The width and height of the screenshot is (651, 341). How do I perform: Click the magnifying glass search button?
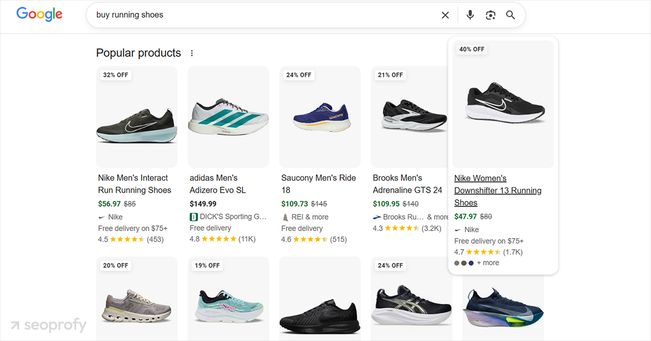[x=510, y=15]
